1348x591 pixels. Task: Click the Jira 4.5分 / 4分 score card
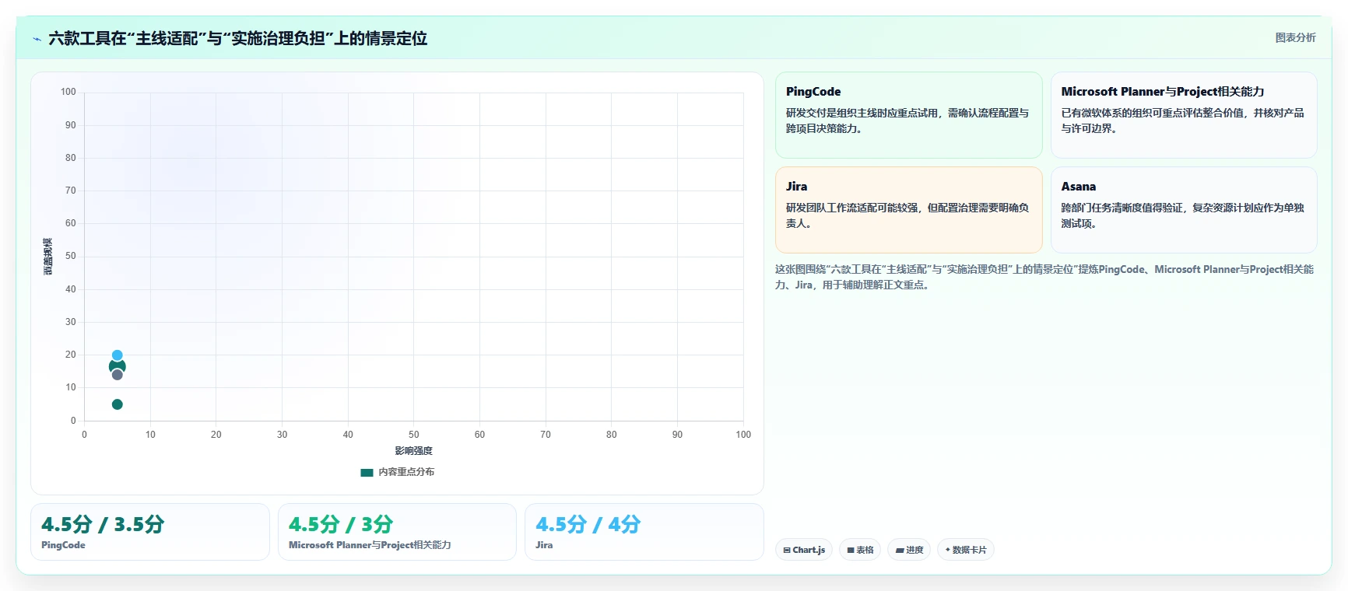[x=644, y=532]
